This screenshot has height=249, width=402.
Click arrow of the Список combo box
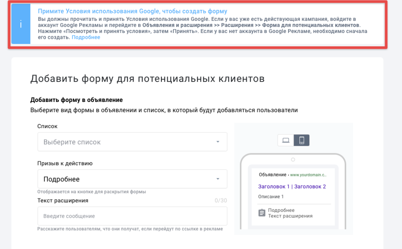pos(217,142)
